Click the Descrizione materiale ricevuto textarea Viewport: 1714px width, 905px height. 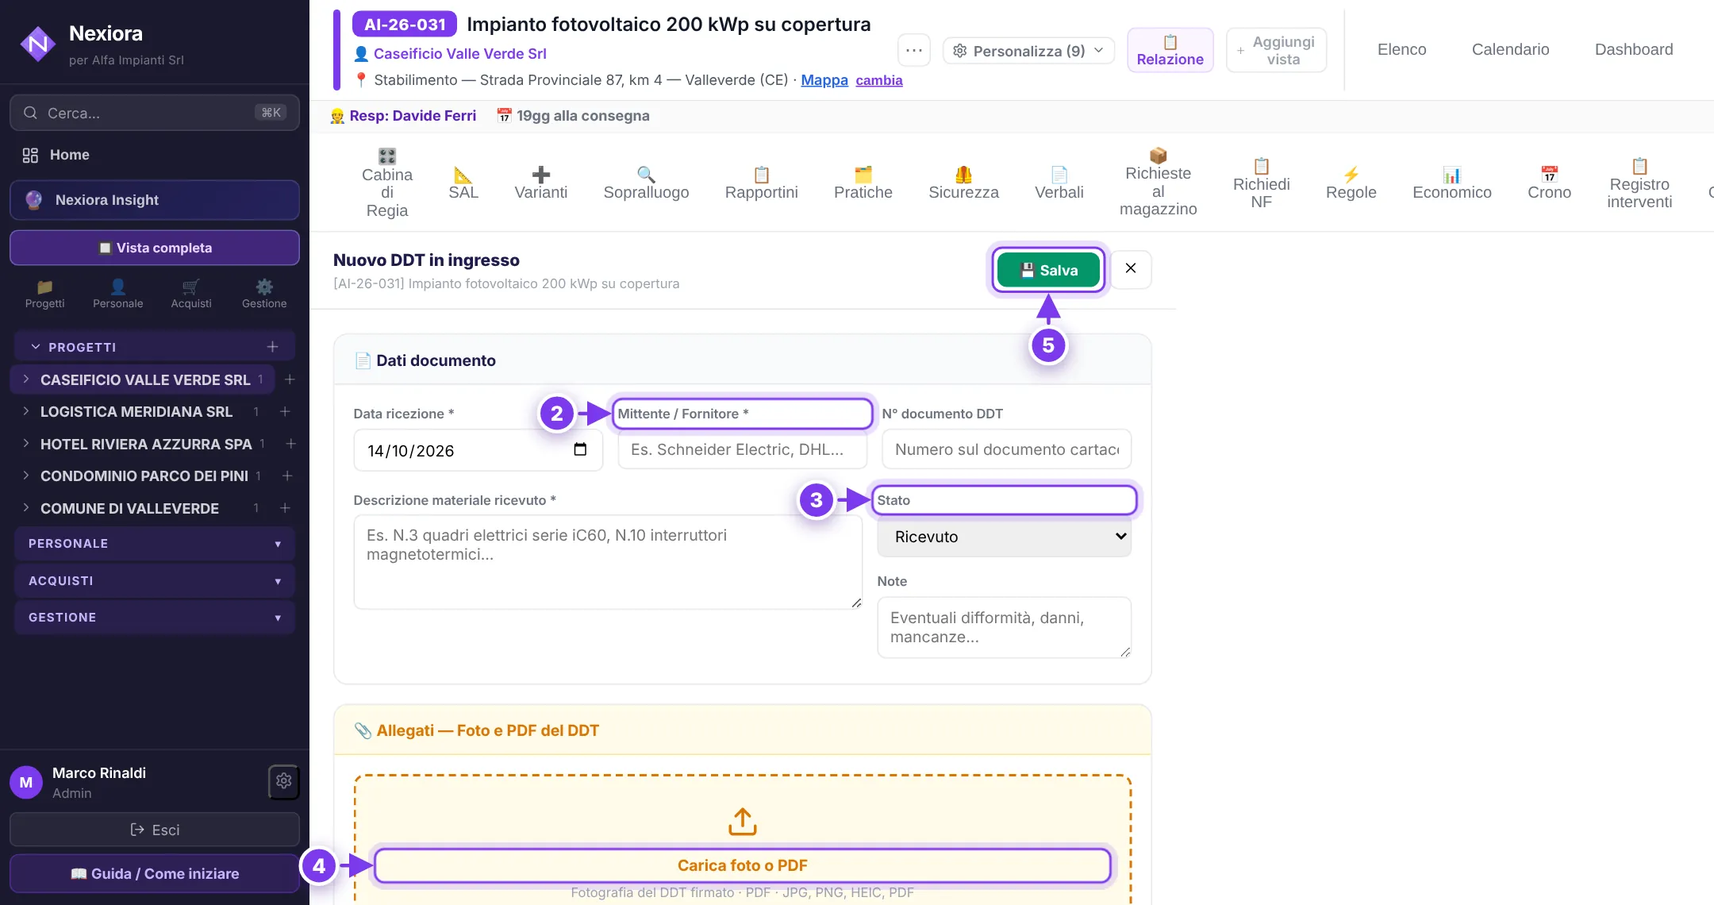point(608,562)
